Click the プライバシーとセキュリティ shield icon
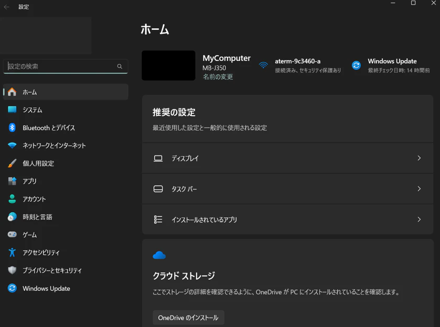Screen dimensions: 440x327 click(x=12, y=270)
